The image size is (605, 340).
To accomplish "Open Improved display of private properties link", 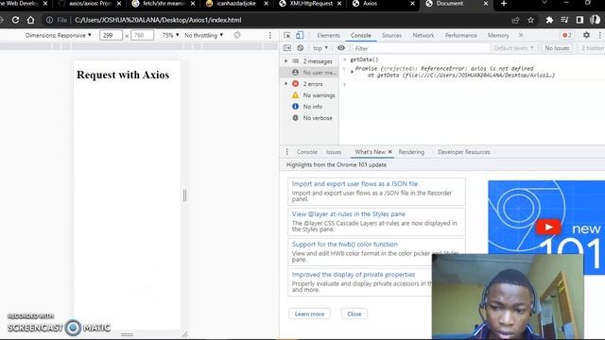I will (x=353, y=275).
